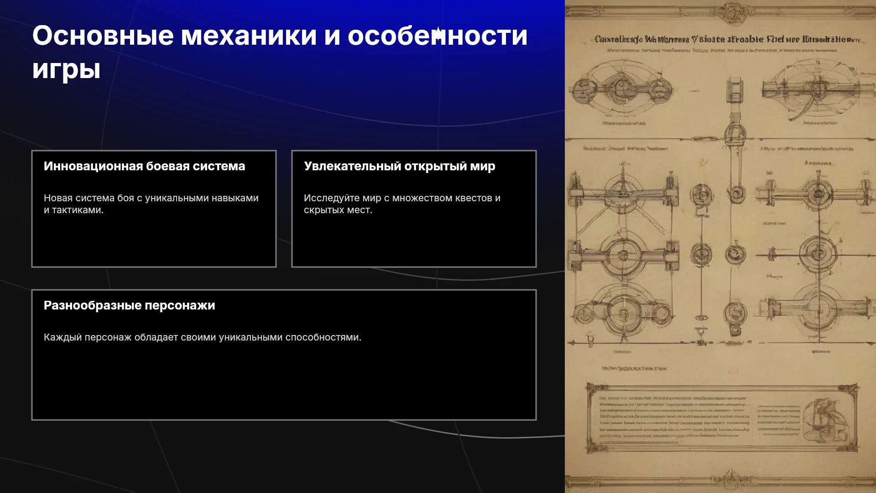Select the "Увлекательный открытый мир" card heading
The width and height of the screenshot is (876, 493).
click(399, 166)
